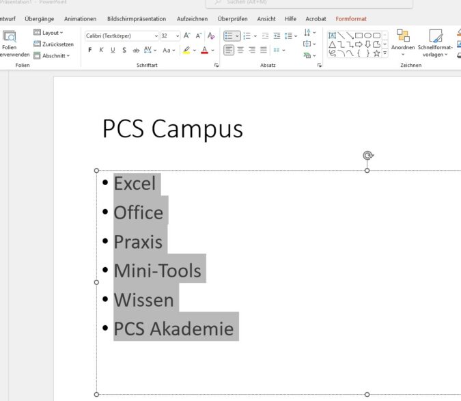Select the five-point star shape
Image resolution: width=461 pixels, height=401 pixels.
pos(376,53)
